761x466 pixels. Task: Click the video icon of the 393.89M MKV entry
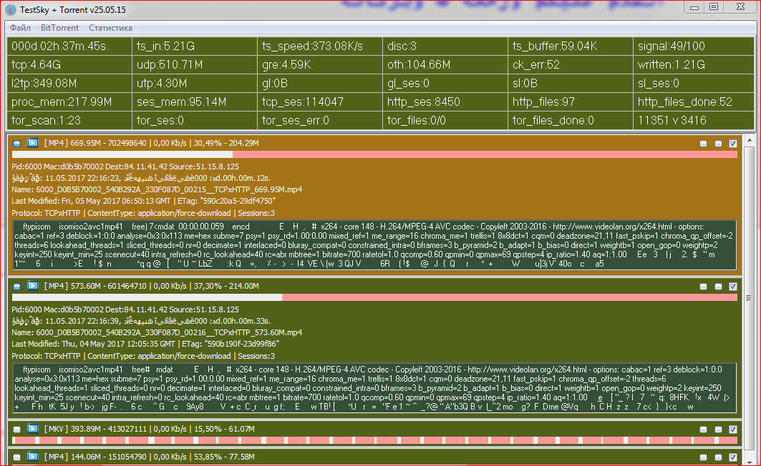click(x=33, y=428)
